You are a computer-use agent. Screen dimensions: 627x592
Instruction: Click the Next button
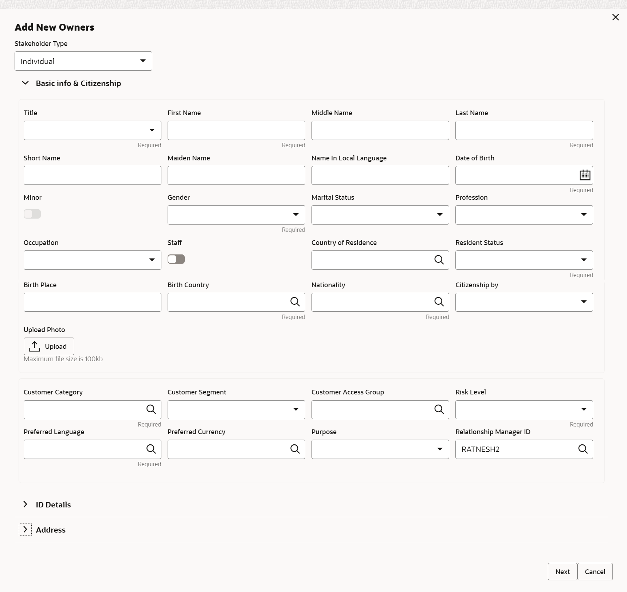562,572
